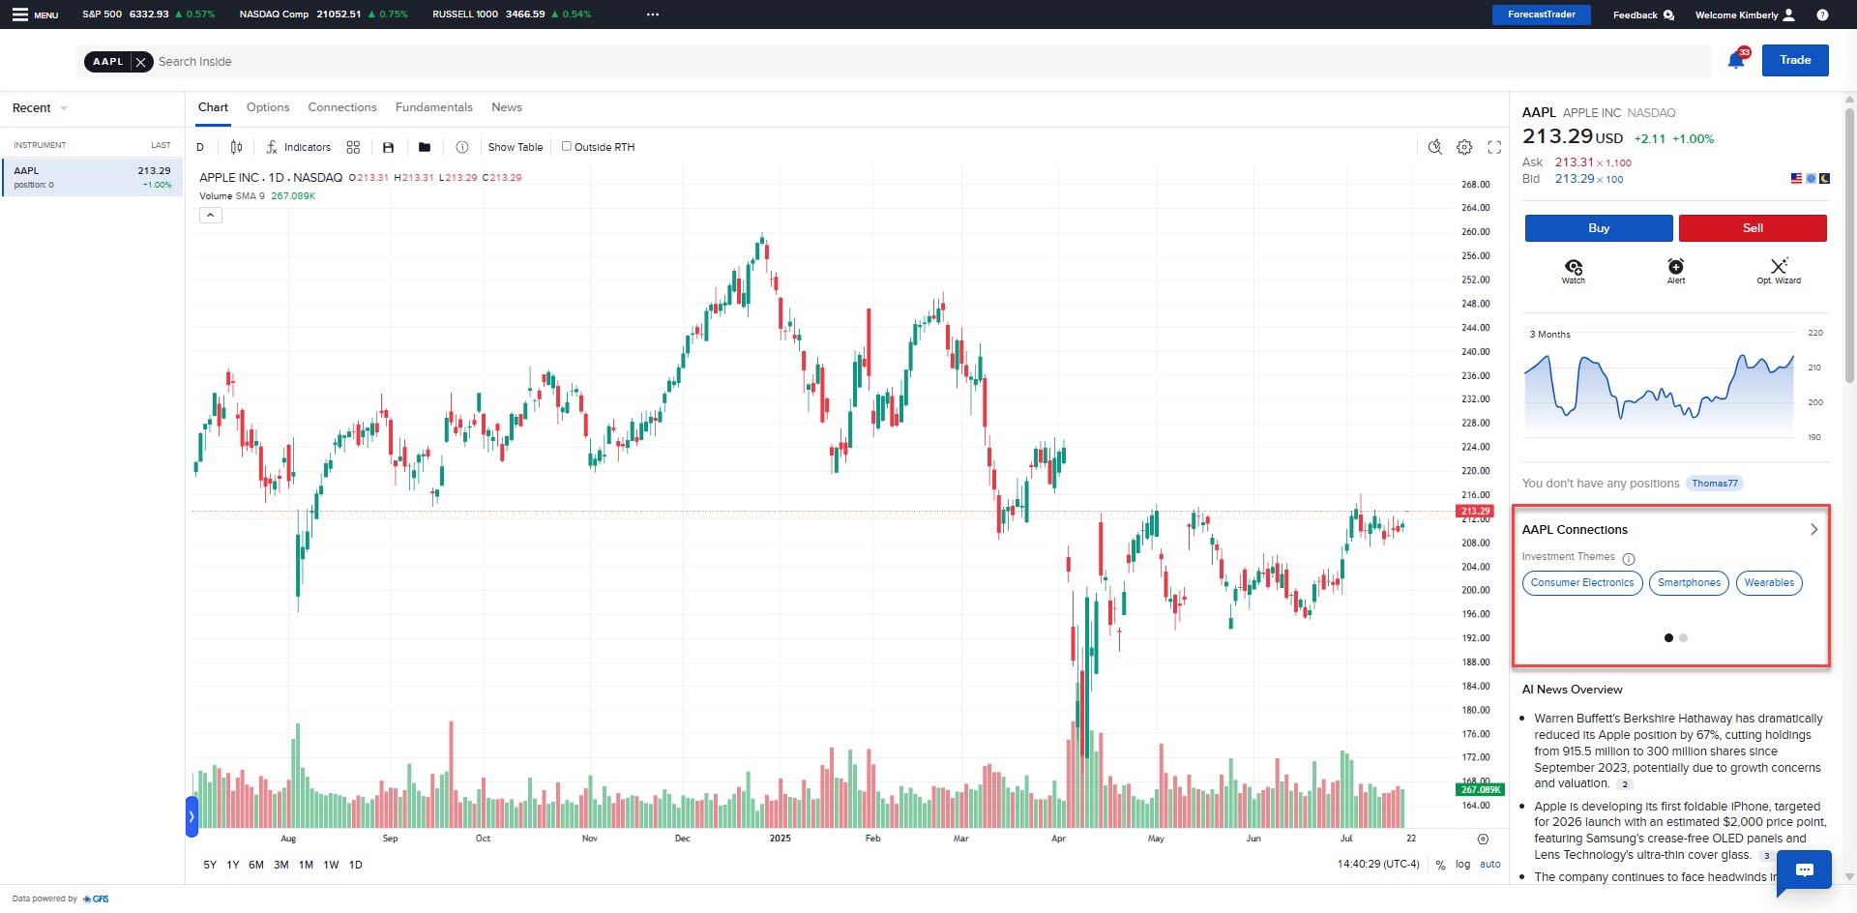Launch the Opt. Wizard tool
This screenshot has width=1857, height=913.
(x=1778, y=270)
